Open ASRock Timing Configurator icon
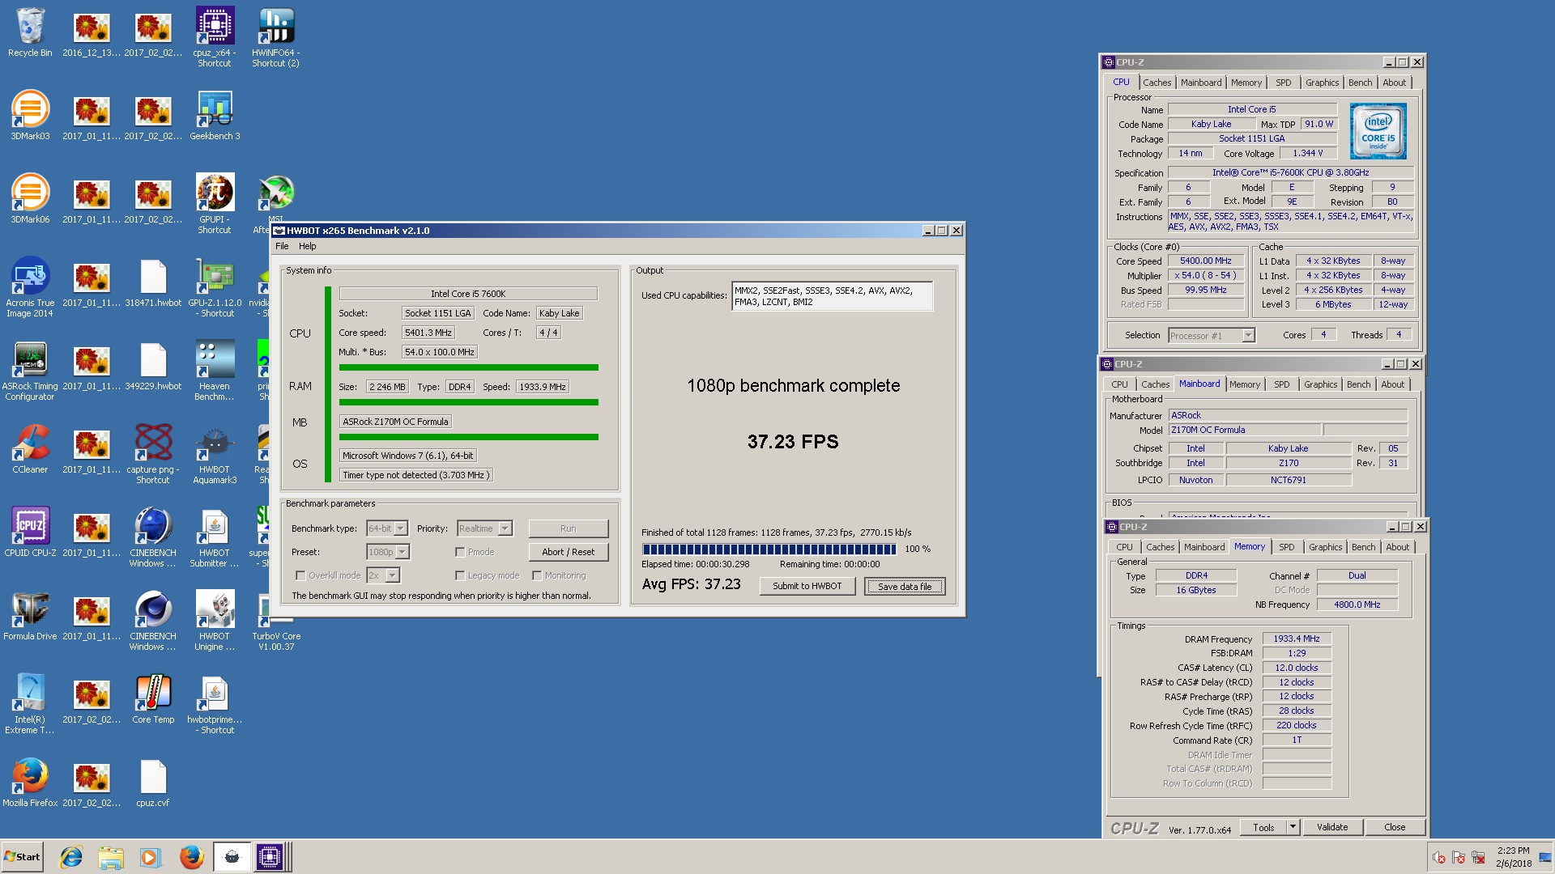The image size is (1555, 874). tap(30, 370)
